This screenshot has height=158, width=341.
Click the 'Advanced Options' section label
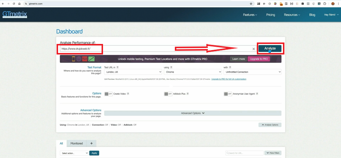[x=91, y=110]
